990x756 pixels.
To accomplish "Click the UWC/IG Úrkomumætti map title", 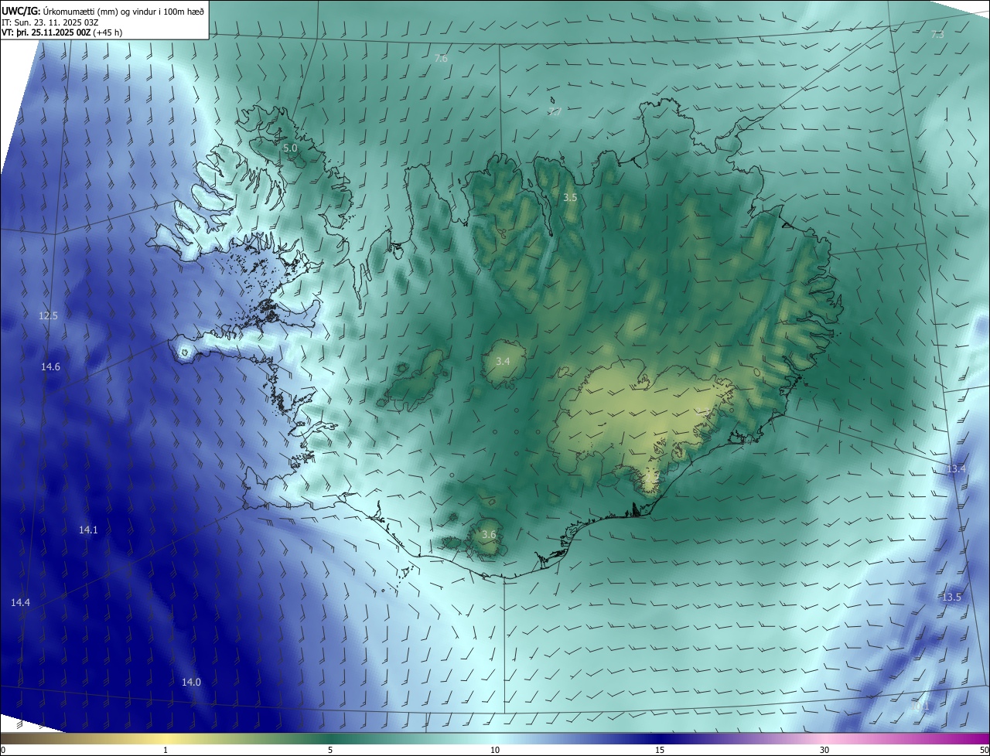I will (103, 11).
